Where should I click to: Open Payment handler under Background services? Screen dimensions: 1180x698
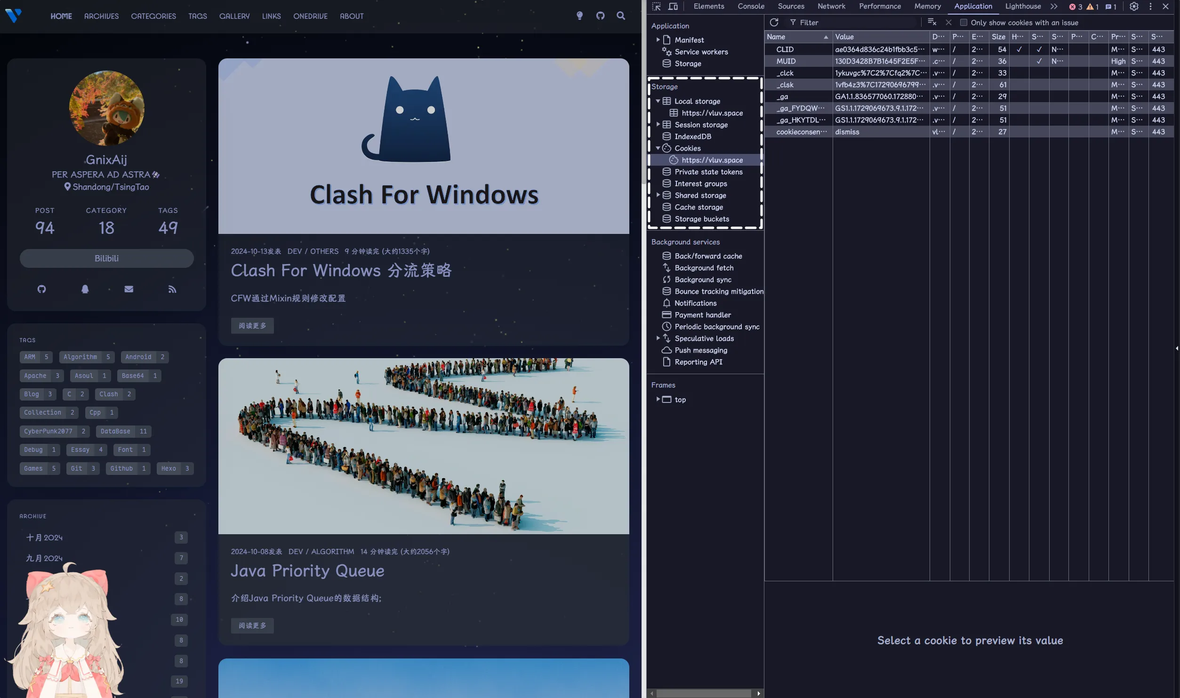703,315
